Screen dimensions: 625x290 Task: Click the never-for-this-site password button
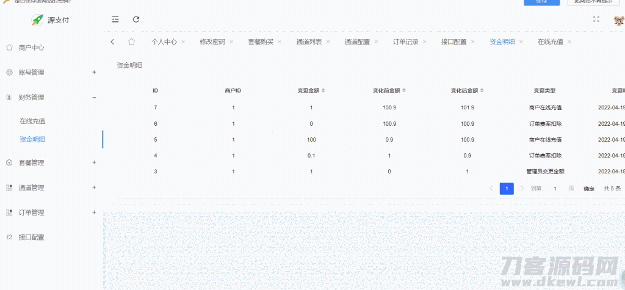593,2
